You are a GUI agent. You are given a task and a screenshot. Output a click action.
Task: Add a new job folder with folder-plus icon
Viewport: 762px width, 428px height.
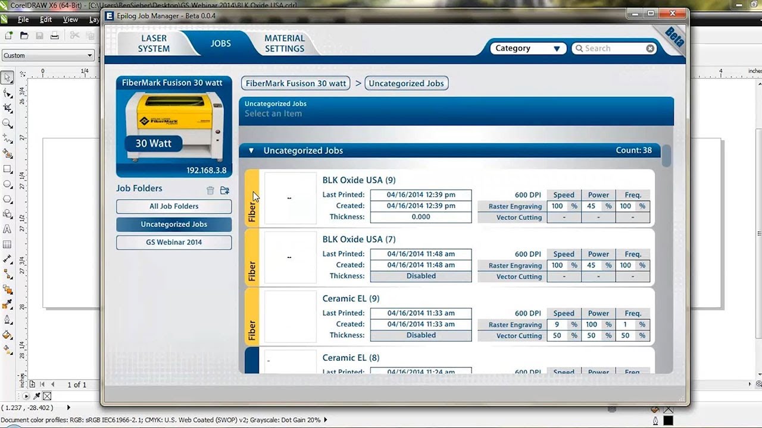224,190
